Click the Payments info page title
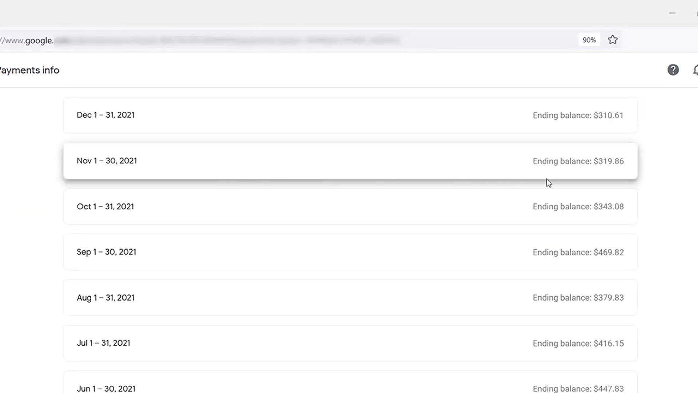Image resolution: width=698 pixels, height=393 pixels. click(x=29, y=70)
